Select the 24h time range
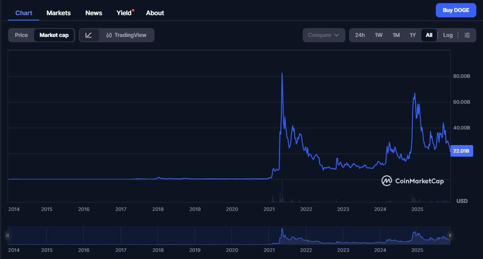The height and width of the screenshot is (259, 483). [x=360, y=35]
